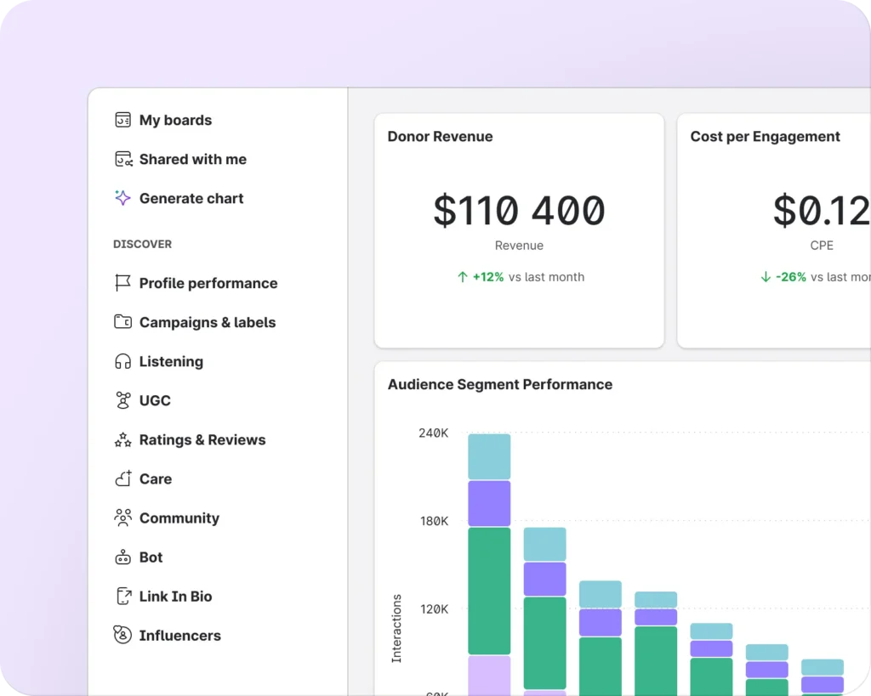The width and height of the screenshot is (871, 696).
Task: Click the purple segment of the tallest bar
Action: (x=489, y=503)
